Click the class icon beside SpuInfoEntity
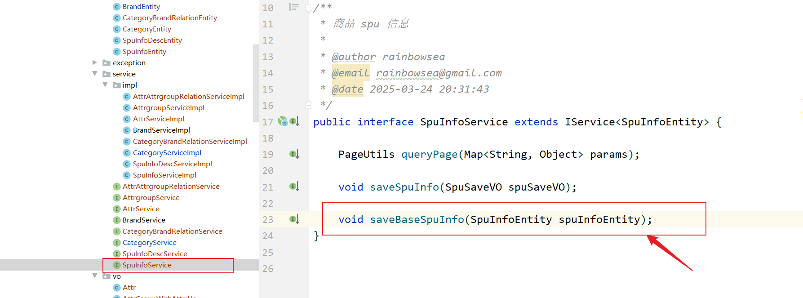This screenshot has height=298, width=803. pos(117,52)
